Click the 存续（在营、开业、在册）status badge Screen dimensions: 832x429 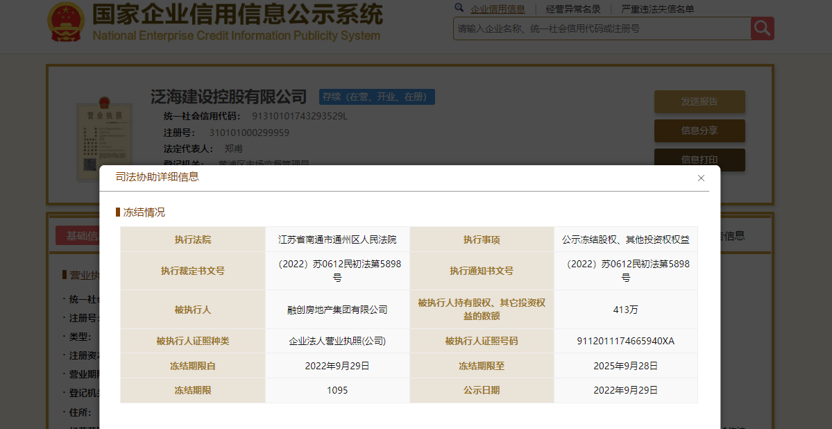pos(377,96)
